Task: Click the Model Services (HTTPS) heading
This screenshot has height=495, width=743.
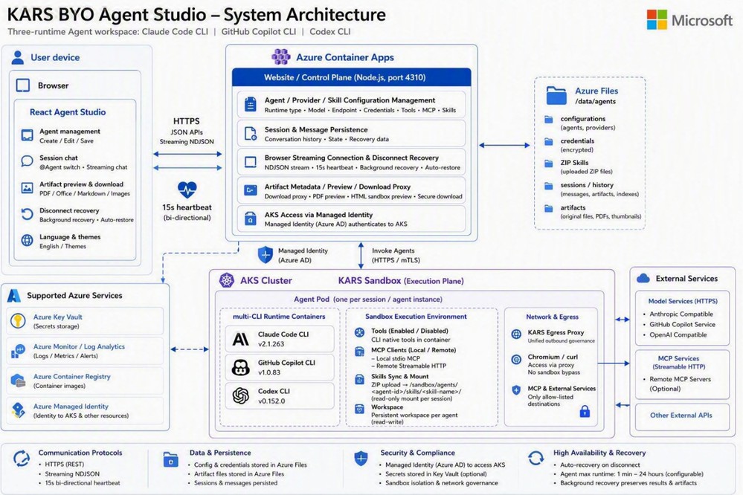Action: click(683, 301)
